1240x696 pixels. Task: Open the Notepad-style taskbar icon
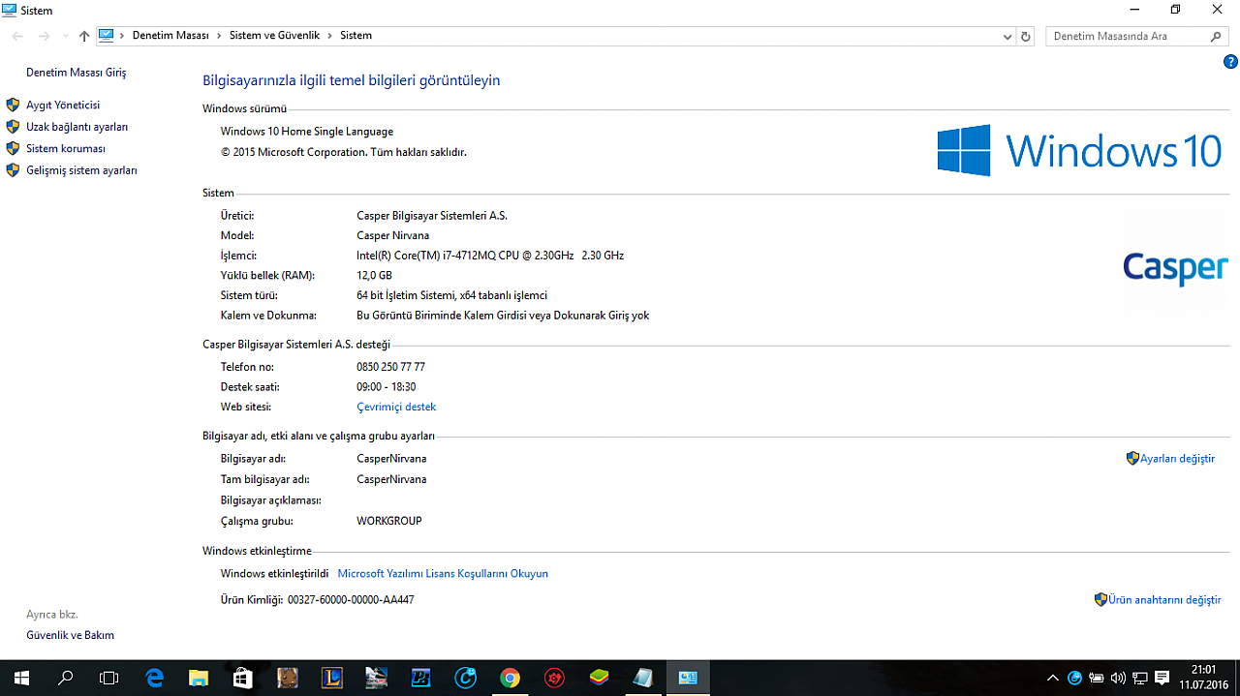(643, 679)
